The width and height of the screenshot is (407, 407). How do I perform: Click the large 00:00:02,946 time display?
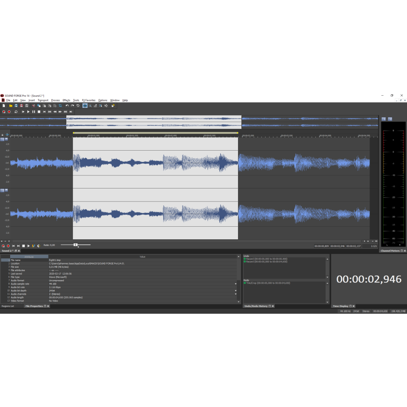point(369,279)
